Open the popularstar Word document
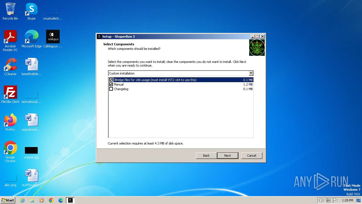The height and width of the screenshot is (204, 362). pos(31,122)
